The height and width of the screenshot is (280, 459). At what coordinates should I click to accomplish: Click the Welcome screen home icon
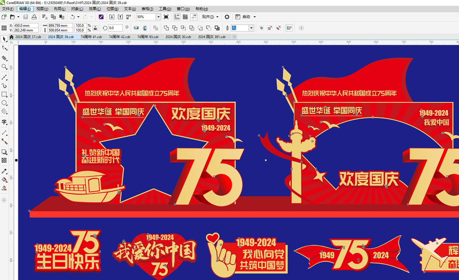[x=11, y=37]
